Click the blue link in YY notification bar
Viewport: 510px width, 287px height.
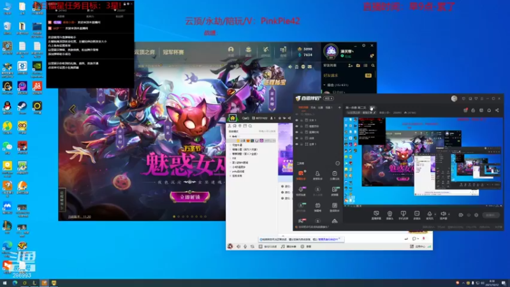(328, 239)
